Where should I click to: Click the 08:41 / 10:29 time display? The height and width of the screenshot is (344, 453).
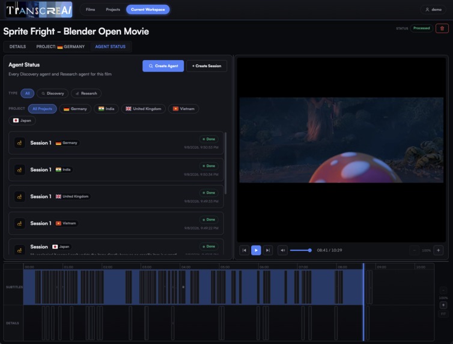tap(329, 250)
